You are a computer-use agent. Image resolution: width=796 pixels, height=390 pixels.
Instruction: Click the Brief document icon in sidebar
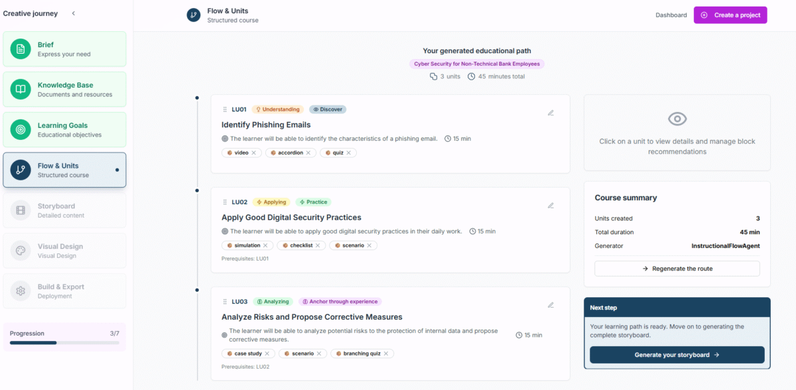tap(21, 49)
